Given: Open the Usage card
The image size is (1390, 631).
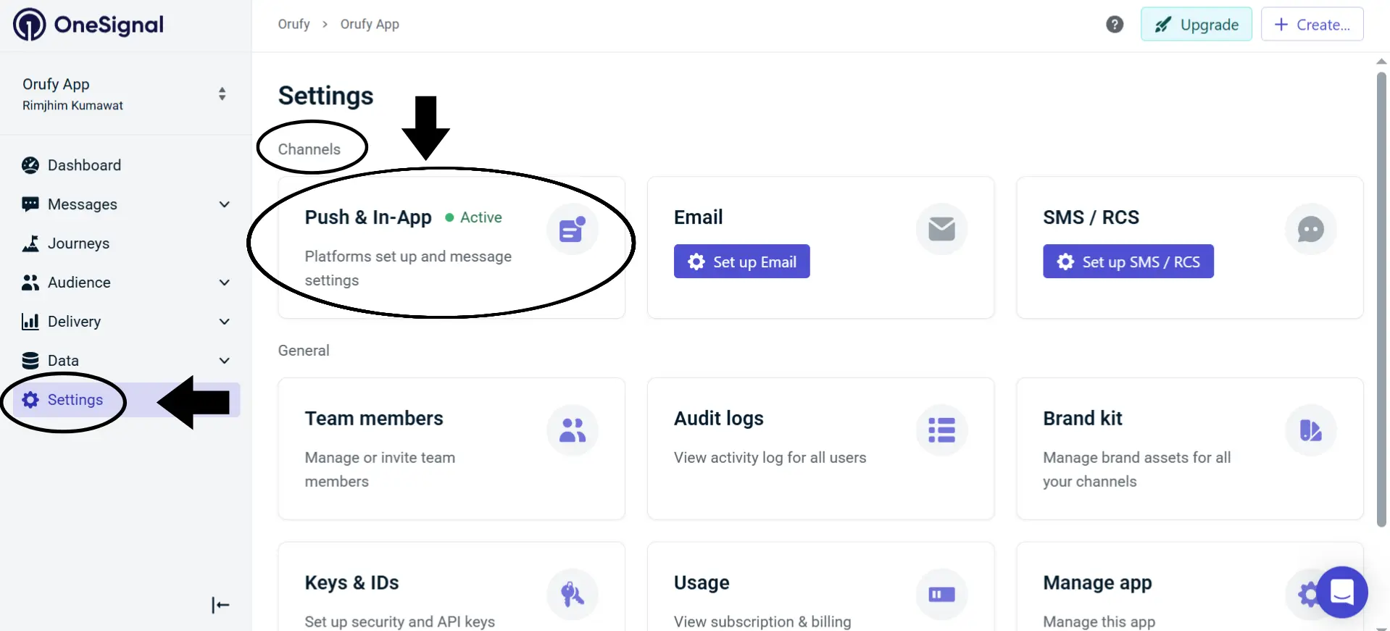Looking at the screenshot, I should click(820, 587).
